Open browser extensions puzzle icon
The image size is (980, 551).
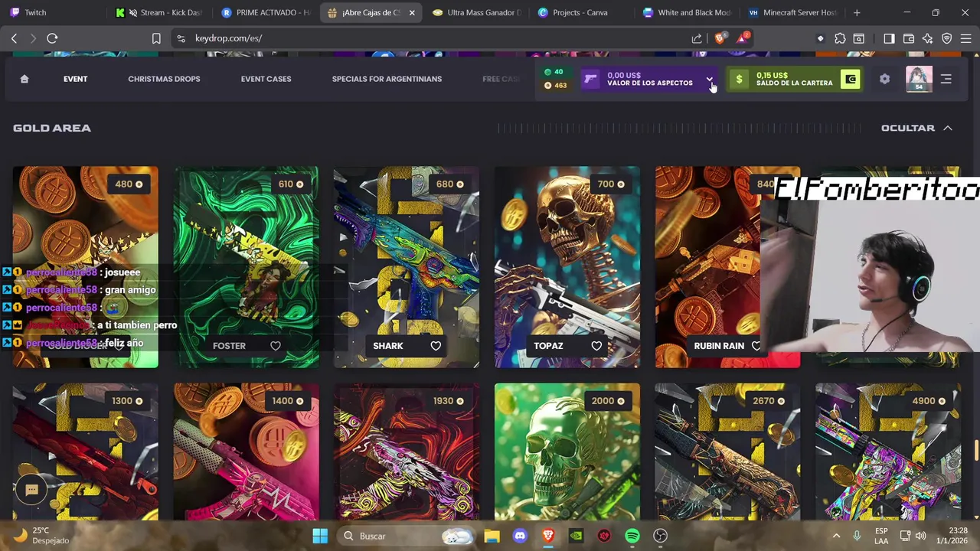point(840,38)
